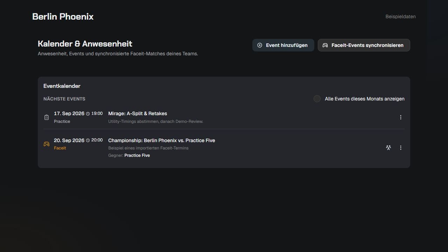Open the Beispieldaten link in header
Viewport: 448px width, 252px height.
click(401, 16)
